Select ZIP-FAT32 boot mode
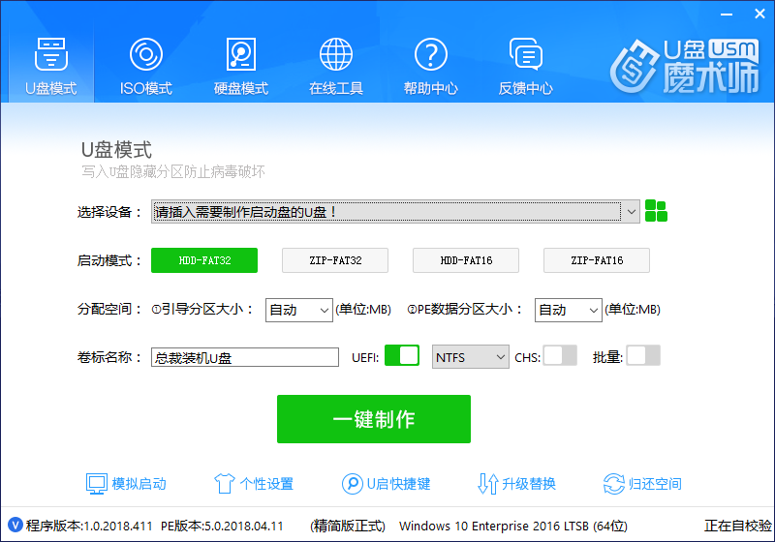 pyautogui.click(x=335, y=260)
